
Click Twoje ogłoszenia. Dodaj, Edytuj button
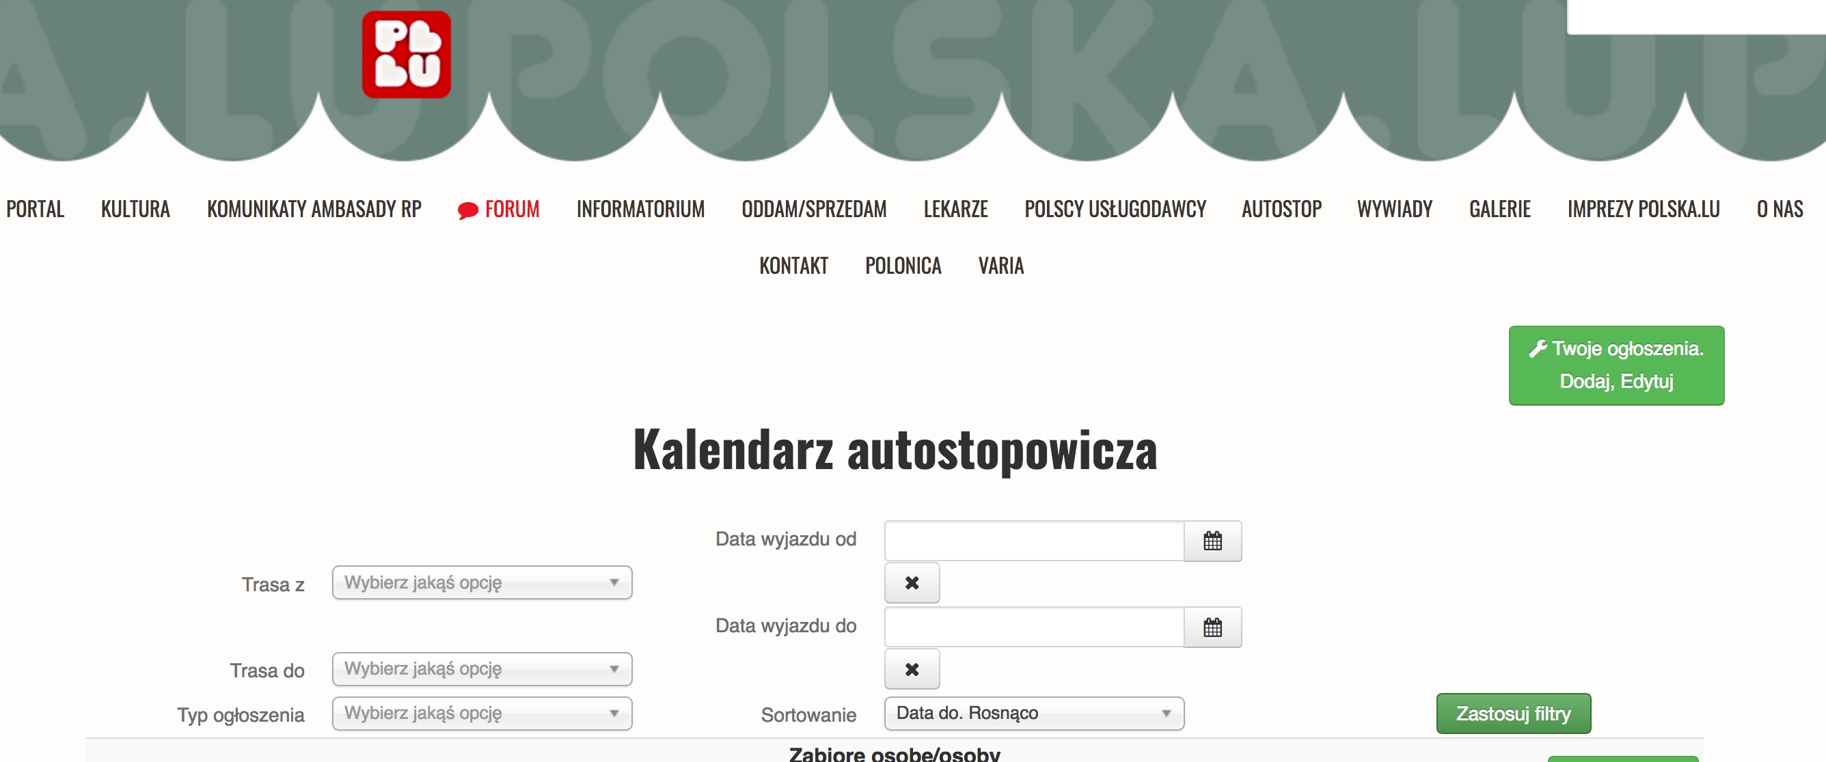tap(1616, 365)
